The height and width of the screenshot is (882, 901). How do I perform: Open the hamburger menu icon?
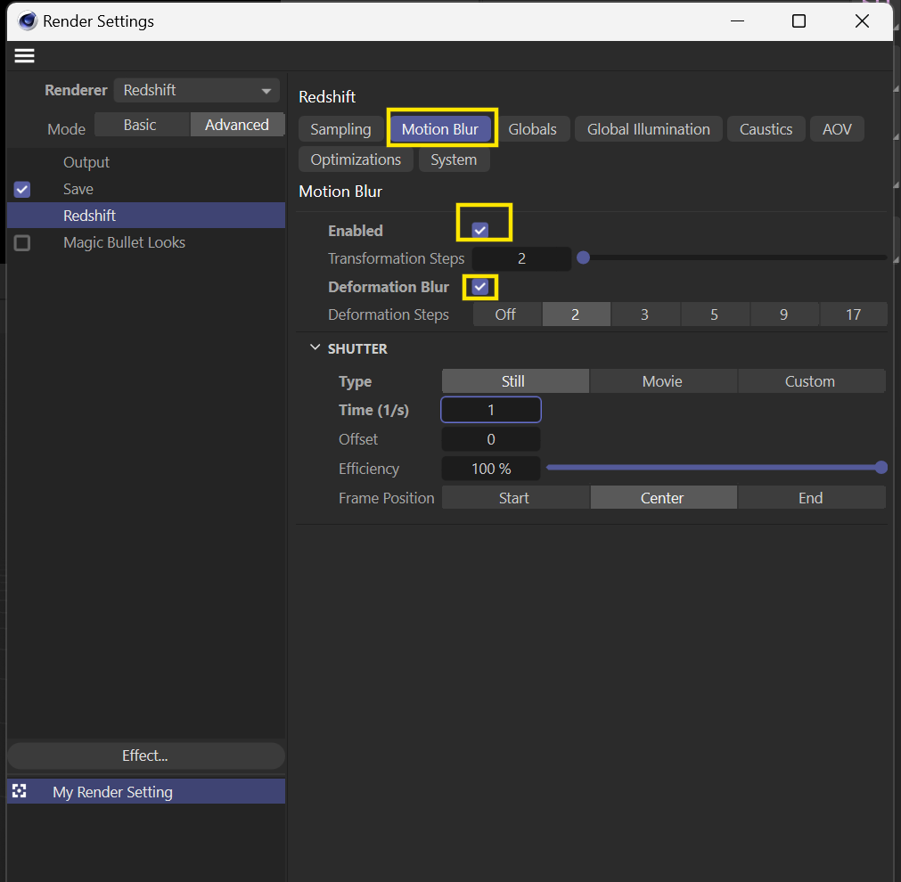pos(24,56)
